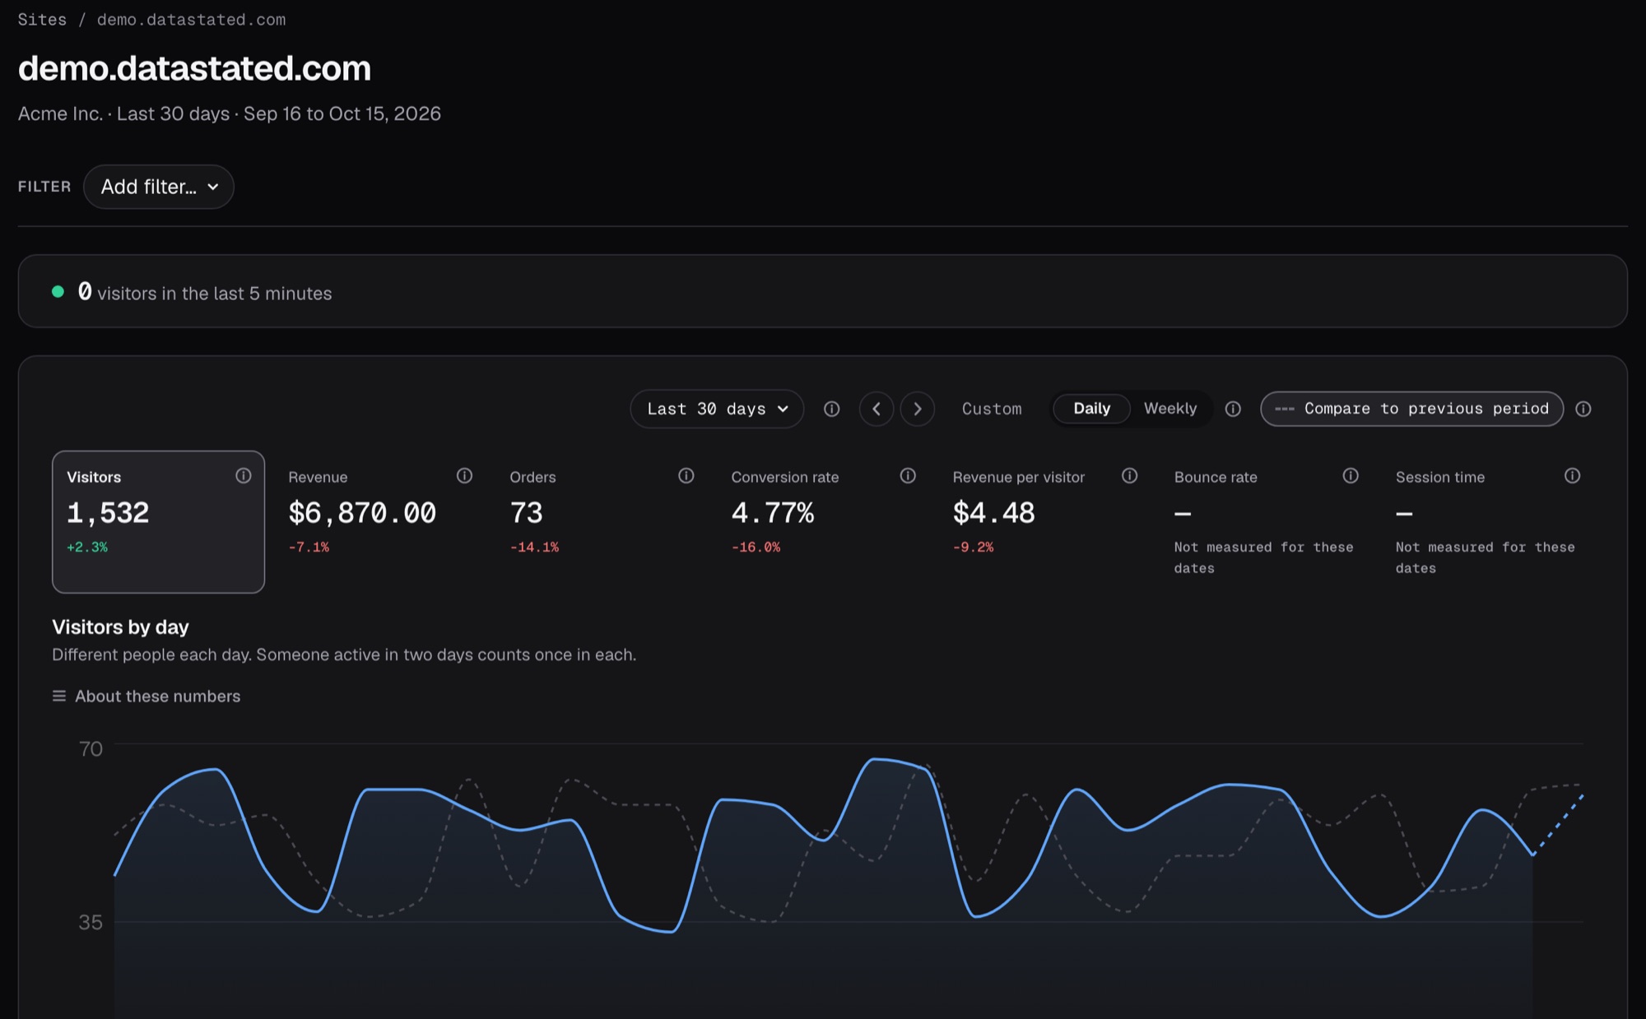Click the -7.1% revenue change value
Screen dimensions: 1646x1019
tap(309, 547)
